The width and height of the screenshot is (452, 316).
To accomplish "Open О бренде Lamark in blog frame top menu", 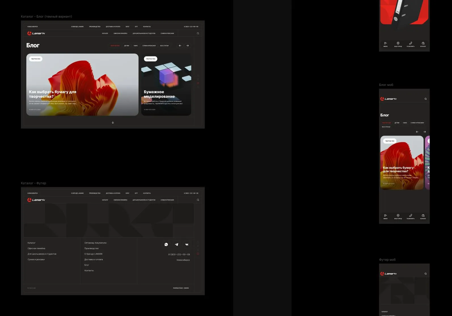I will pyautogui.click(x=77, y=27).
